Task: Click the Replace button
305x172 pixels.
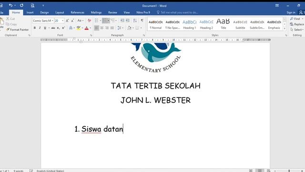Action: pos(297,24)
